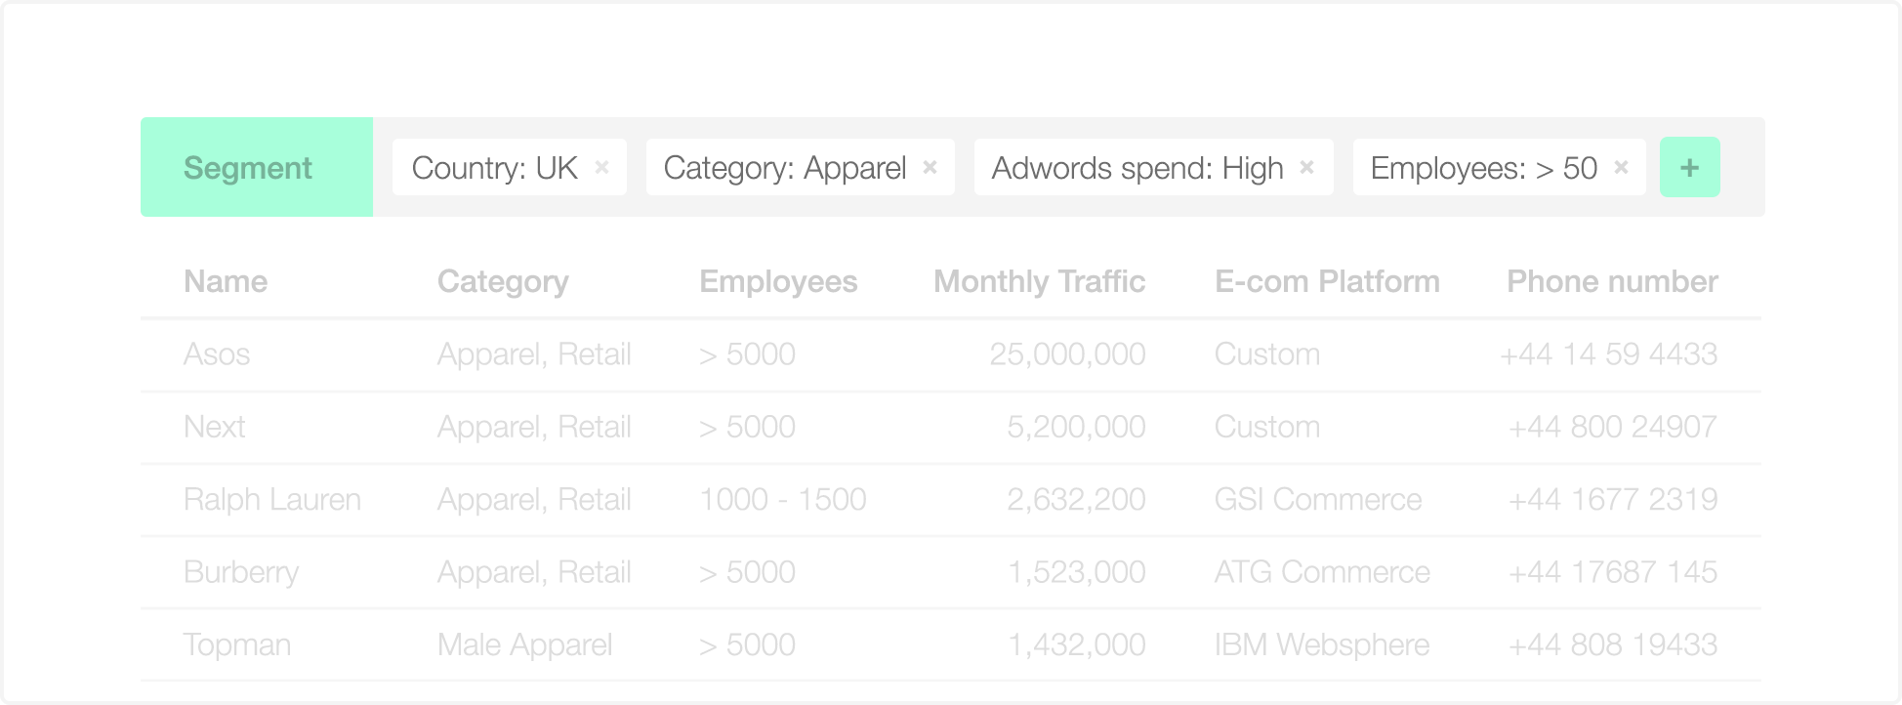Sort by the Employees column header
The height and width of the screenshot is (705, 1902).
(778, 281)
